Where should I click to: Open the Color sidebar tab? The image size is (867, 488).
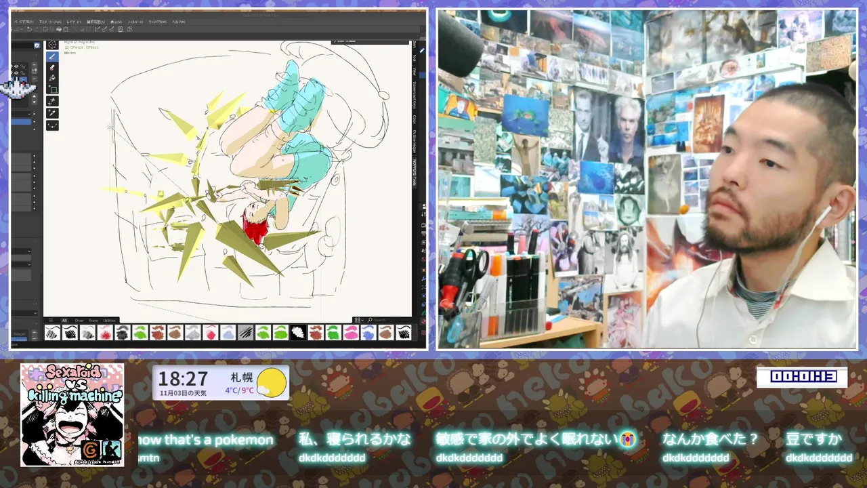tap(414, 119)
